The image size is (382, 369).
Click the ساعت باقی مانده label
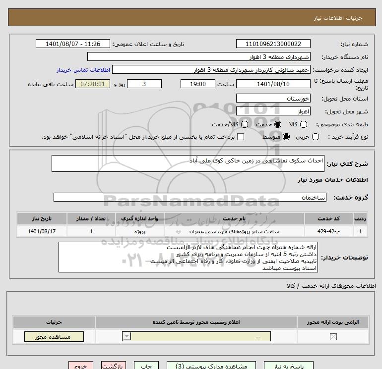(51, 84)
